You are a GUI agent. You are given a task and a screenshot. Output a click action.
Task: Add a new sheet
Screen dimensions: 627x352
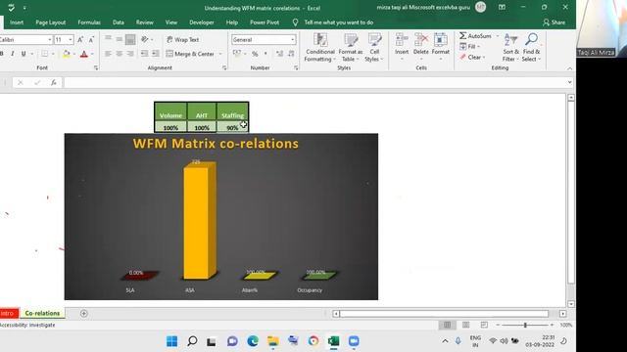point(83,314)
